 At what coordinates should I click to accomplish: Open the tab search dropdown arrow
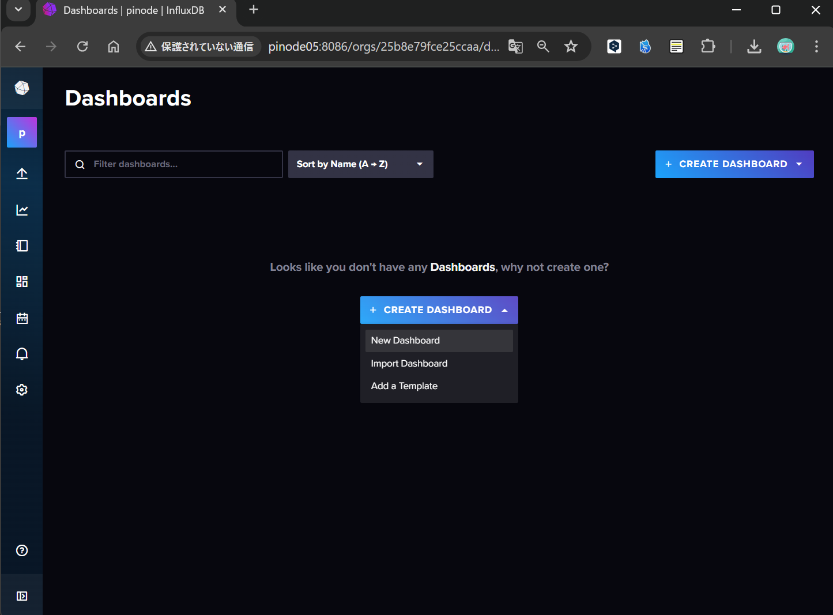coord(18,10)
